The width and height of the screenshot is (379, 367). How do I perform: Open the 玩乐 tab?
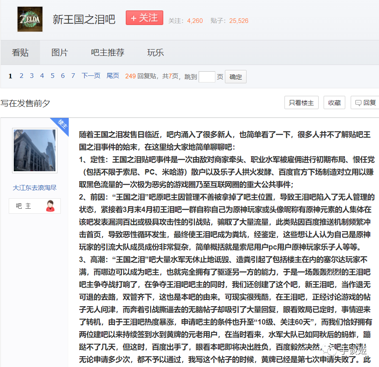coord(155,52)
